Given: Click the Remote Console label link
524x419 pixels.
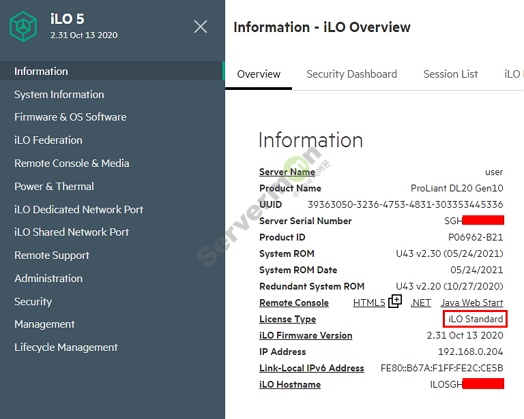Looking at the screenshot, I should coord(294,302).
